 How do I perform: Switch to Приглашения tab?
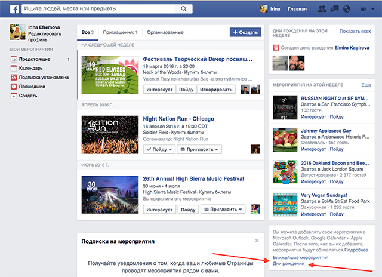tap(120, 32)
